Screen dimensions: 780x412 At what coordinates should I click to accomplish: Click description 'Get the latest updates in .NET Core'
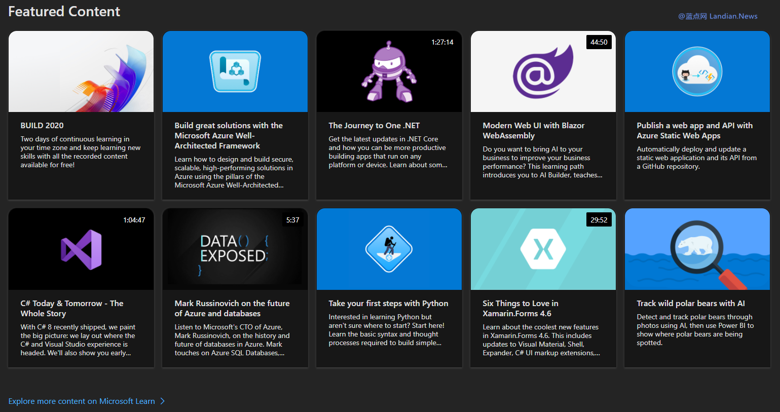(388, 152)
